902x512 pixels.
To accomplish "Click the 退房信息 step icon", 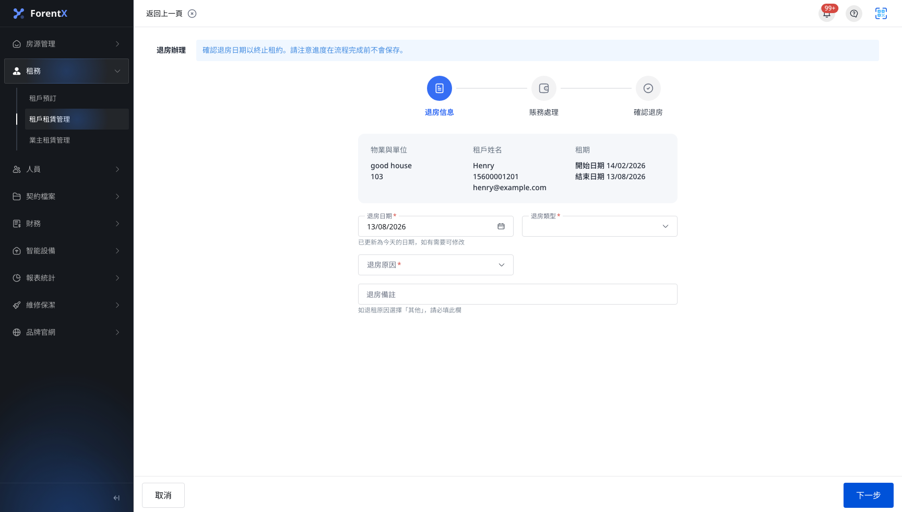I will [x=440, y=88].
